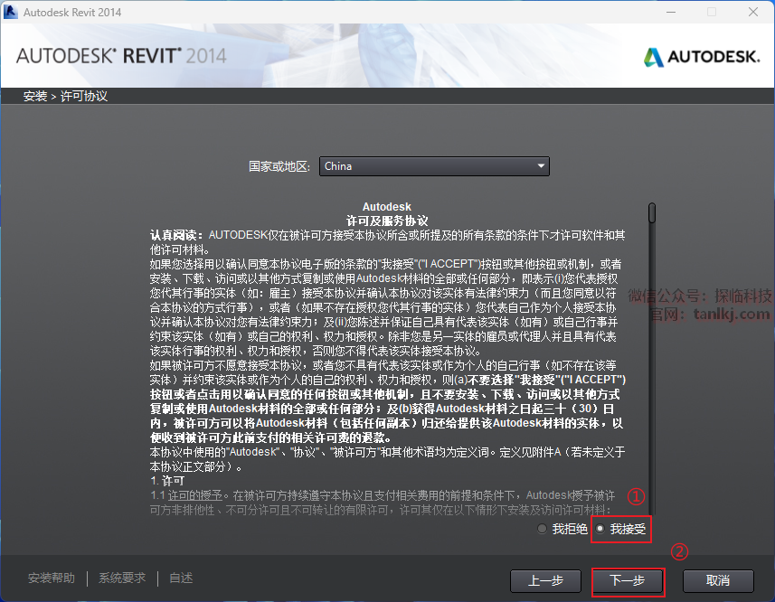
Task: Click the underlined 许可的授予 text
Action: (194, 495)
